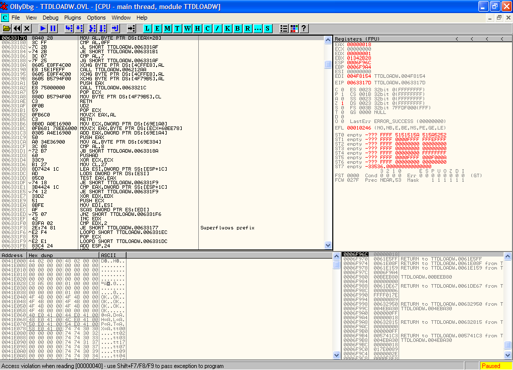This screenshot has width=513, height=370.
Task: Show Call stack with K button
Action: tap(227, 29)
